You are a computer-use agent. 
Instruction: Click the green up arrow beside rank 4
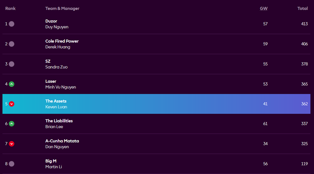pyautogui.click(x=12, y=84)
